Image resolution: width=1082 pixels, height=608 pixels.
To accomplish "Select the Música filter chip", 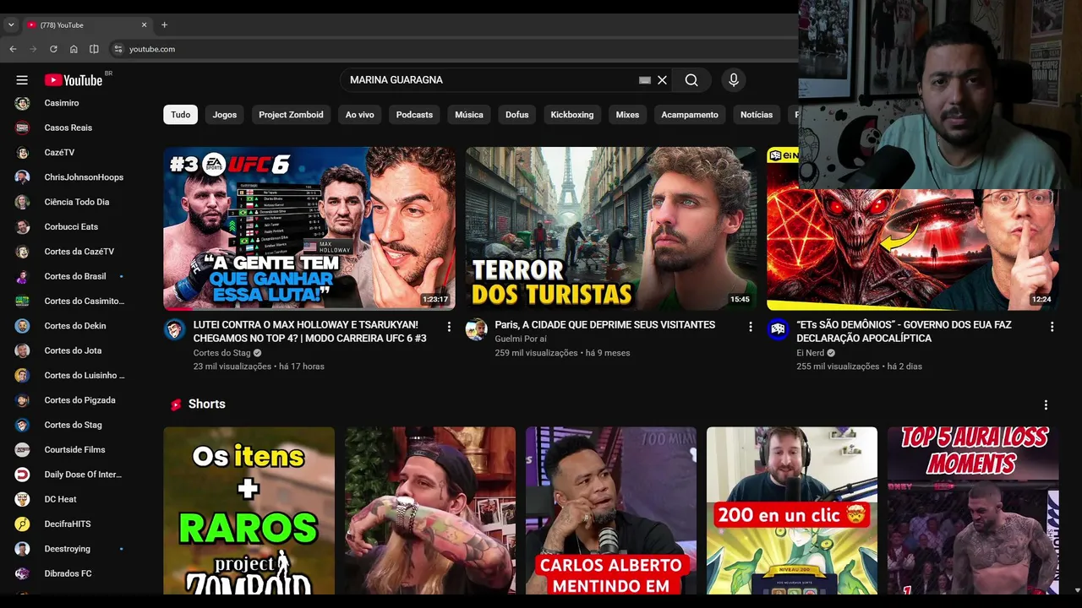I will click(469, 115).
